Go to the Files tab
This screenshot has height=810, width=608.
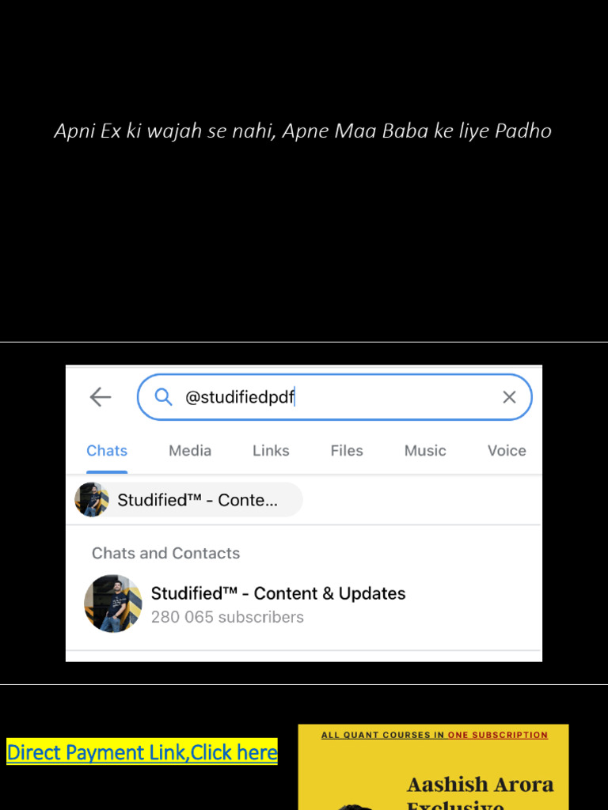347,450
